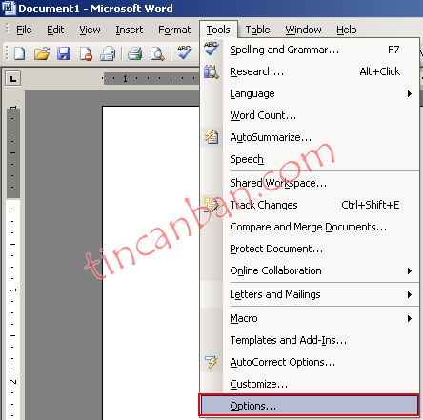Click the tab stop selector on the ruler
This screenshot has width=423, height=420.
pyautogui.click(x=13, y=78)
